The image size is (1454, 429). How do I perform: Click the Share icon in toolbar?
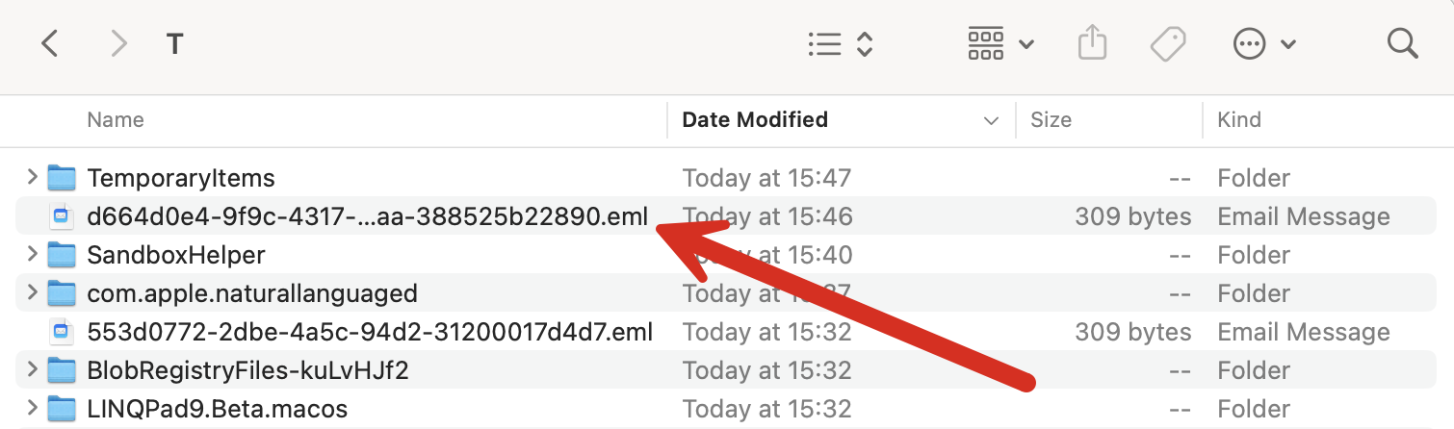click(1092, 44)
